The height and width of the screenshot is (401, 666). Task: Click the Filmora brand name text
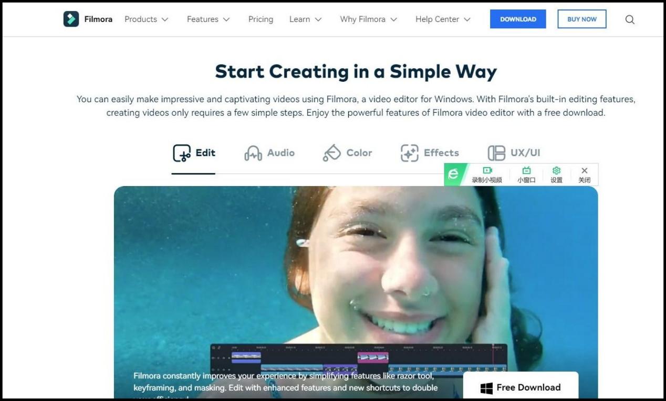pyautogui.click(x=98, y=19)
